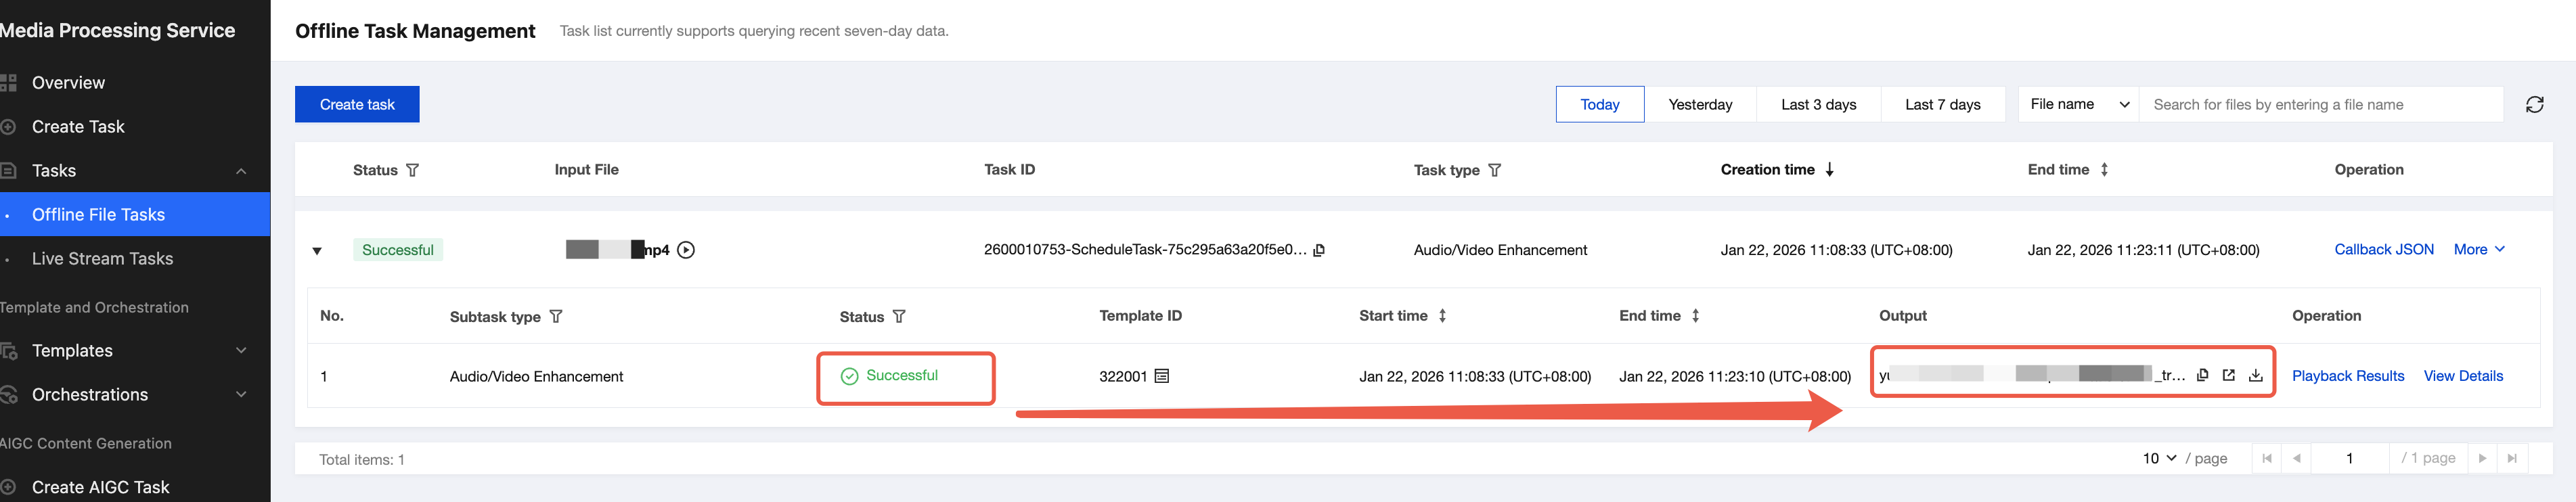The height and width of the screenshot is (502, 2576).
Task: Click the Create task button
Action: tap(357, 104)
